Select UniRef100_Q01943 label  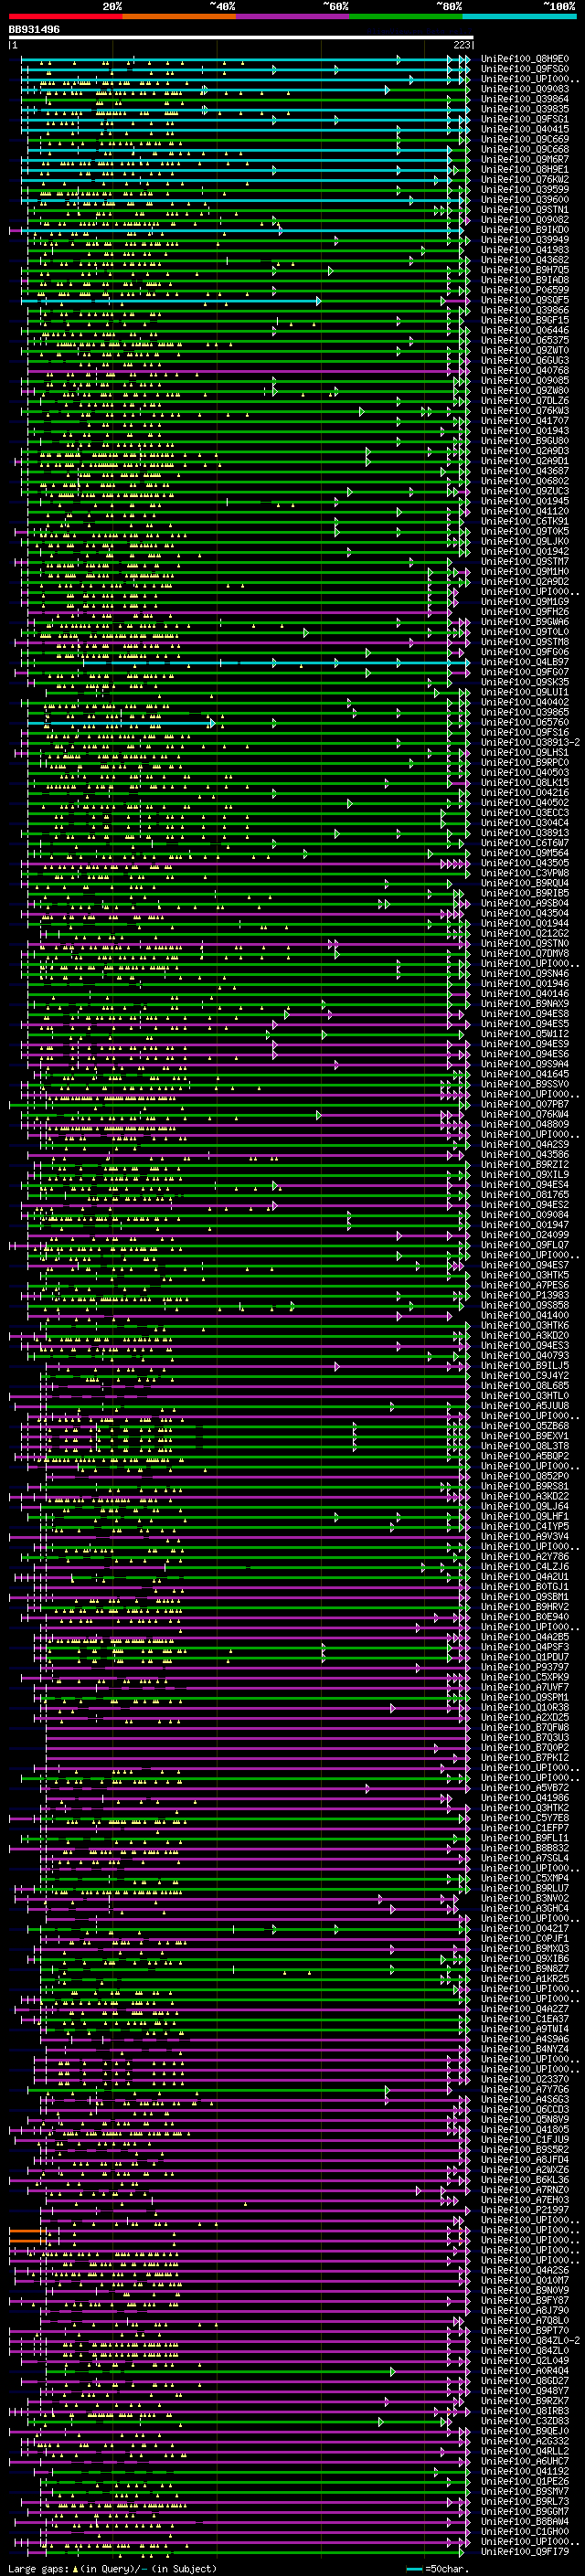(525, 431)
